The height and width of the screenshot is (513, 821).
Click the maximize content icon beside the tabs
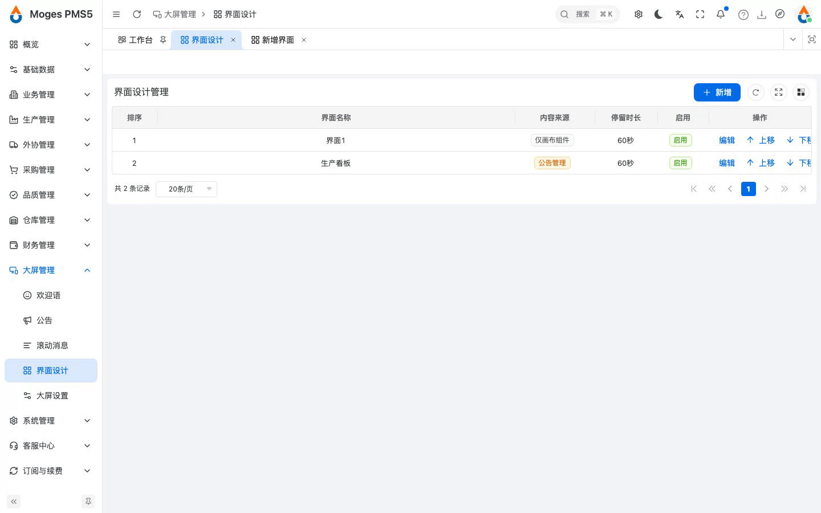pos(812,39)
